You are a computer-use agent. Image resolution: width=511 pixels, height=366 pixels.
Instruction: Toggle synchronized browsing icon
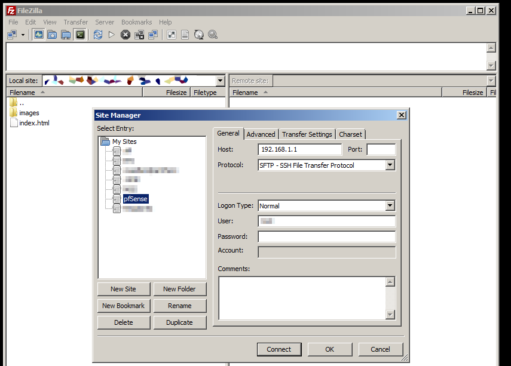click(199, 35)
